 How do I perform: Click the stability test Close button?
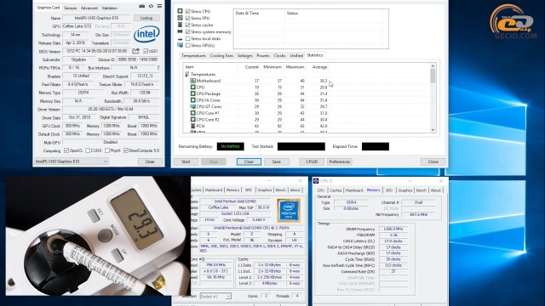pyautogui.click(x=433, y=161)
